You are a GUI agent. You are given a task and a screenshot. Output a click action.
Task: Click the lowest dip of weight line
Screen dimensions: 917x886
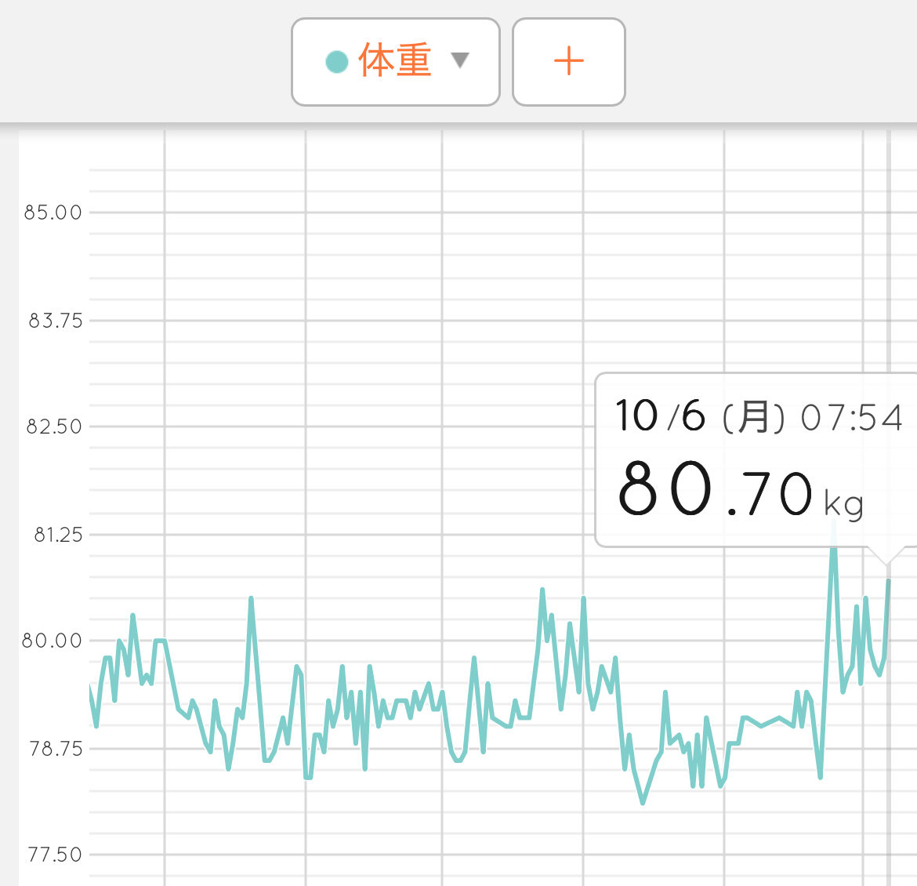643,802
